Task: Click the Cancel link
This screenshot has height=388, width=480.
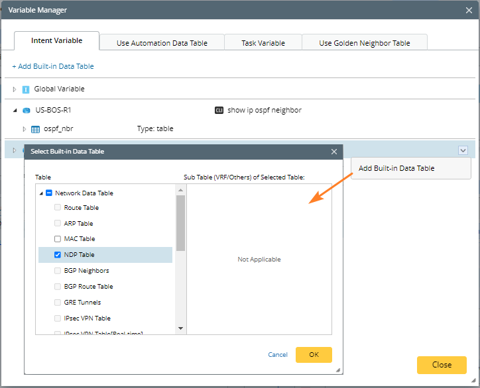Action: click(278, 355)
